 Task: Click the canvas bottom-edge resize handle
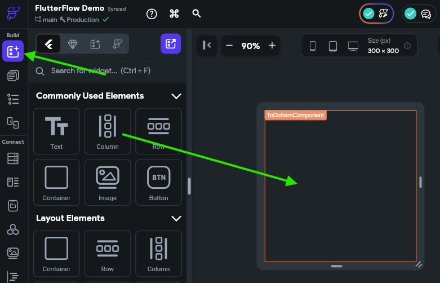pyautogui.click(x=336, y=266)
